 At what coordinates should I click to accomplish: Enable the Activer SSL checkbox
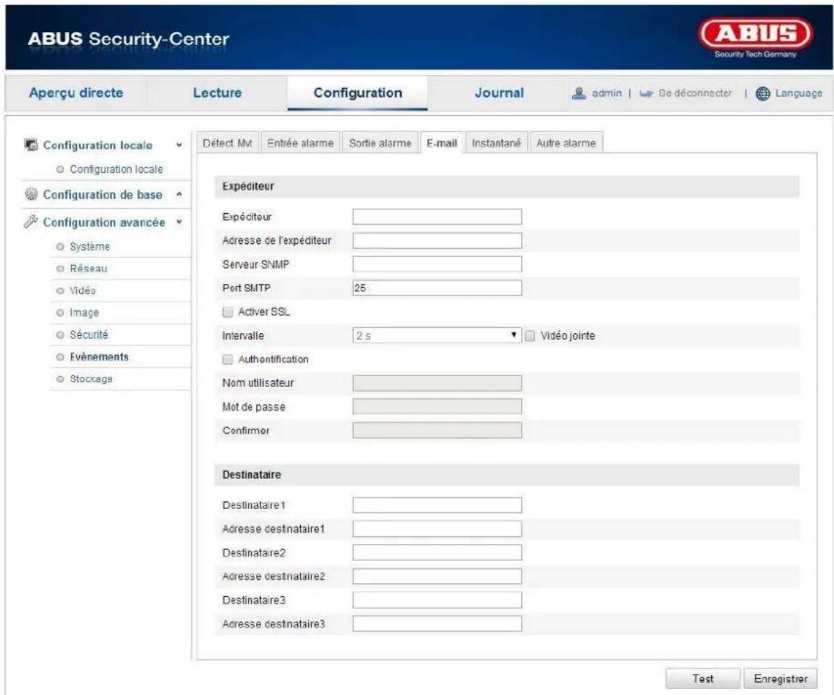(228, 312)
